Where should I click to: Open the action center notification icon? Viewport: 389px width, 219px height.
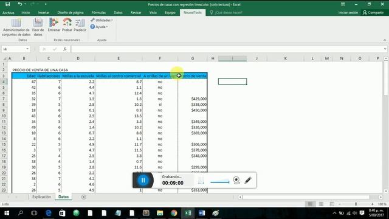tap(362, 213)
